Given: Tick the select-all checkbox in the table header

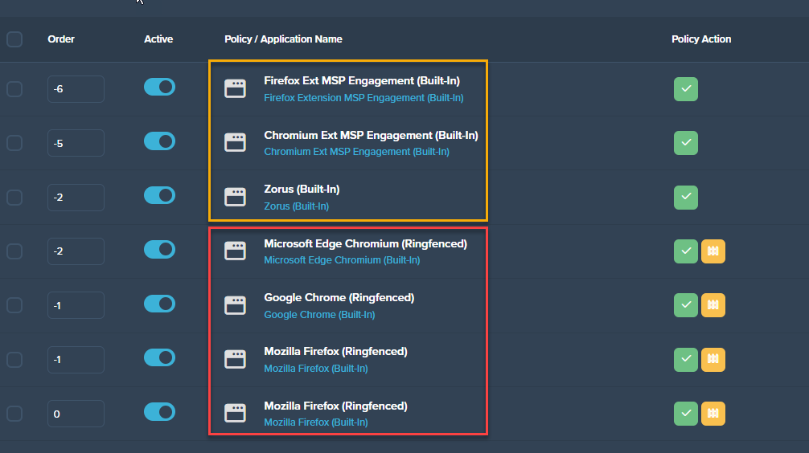Looking at the screenshot, I should pos(14,39).
